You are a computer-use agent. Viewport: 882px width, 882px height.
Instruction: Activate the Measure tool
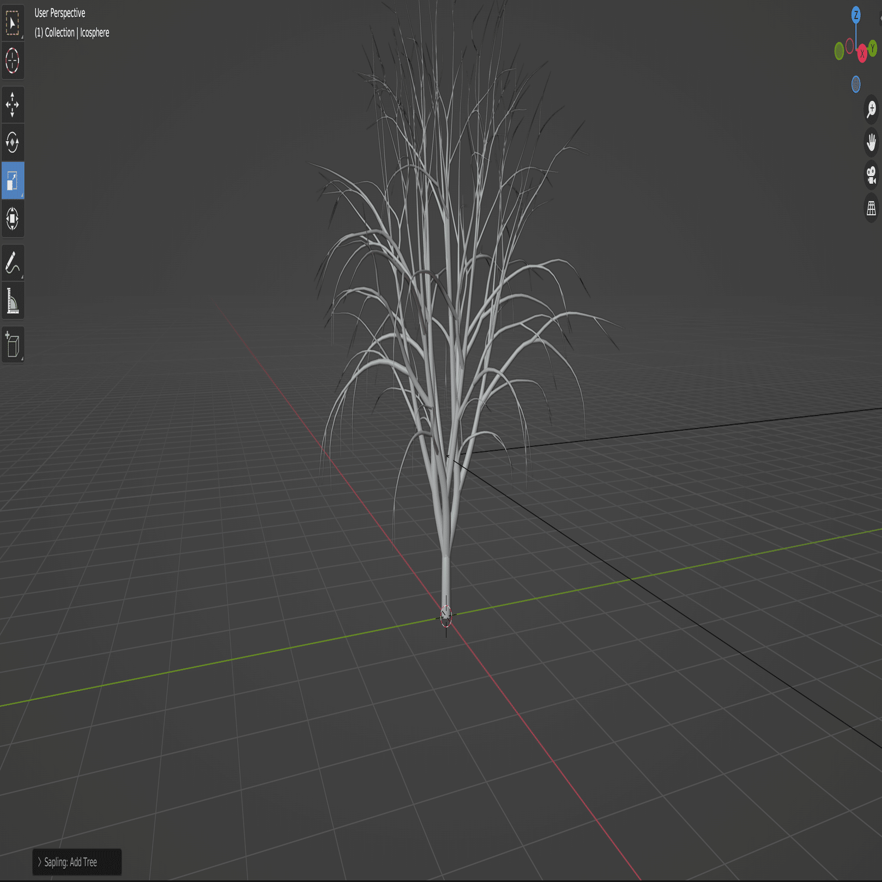(13, 301)
